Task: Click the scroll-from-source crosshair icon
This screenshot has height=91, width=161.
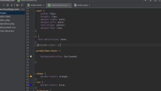Action: 8,5
